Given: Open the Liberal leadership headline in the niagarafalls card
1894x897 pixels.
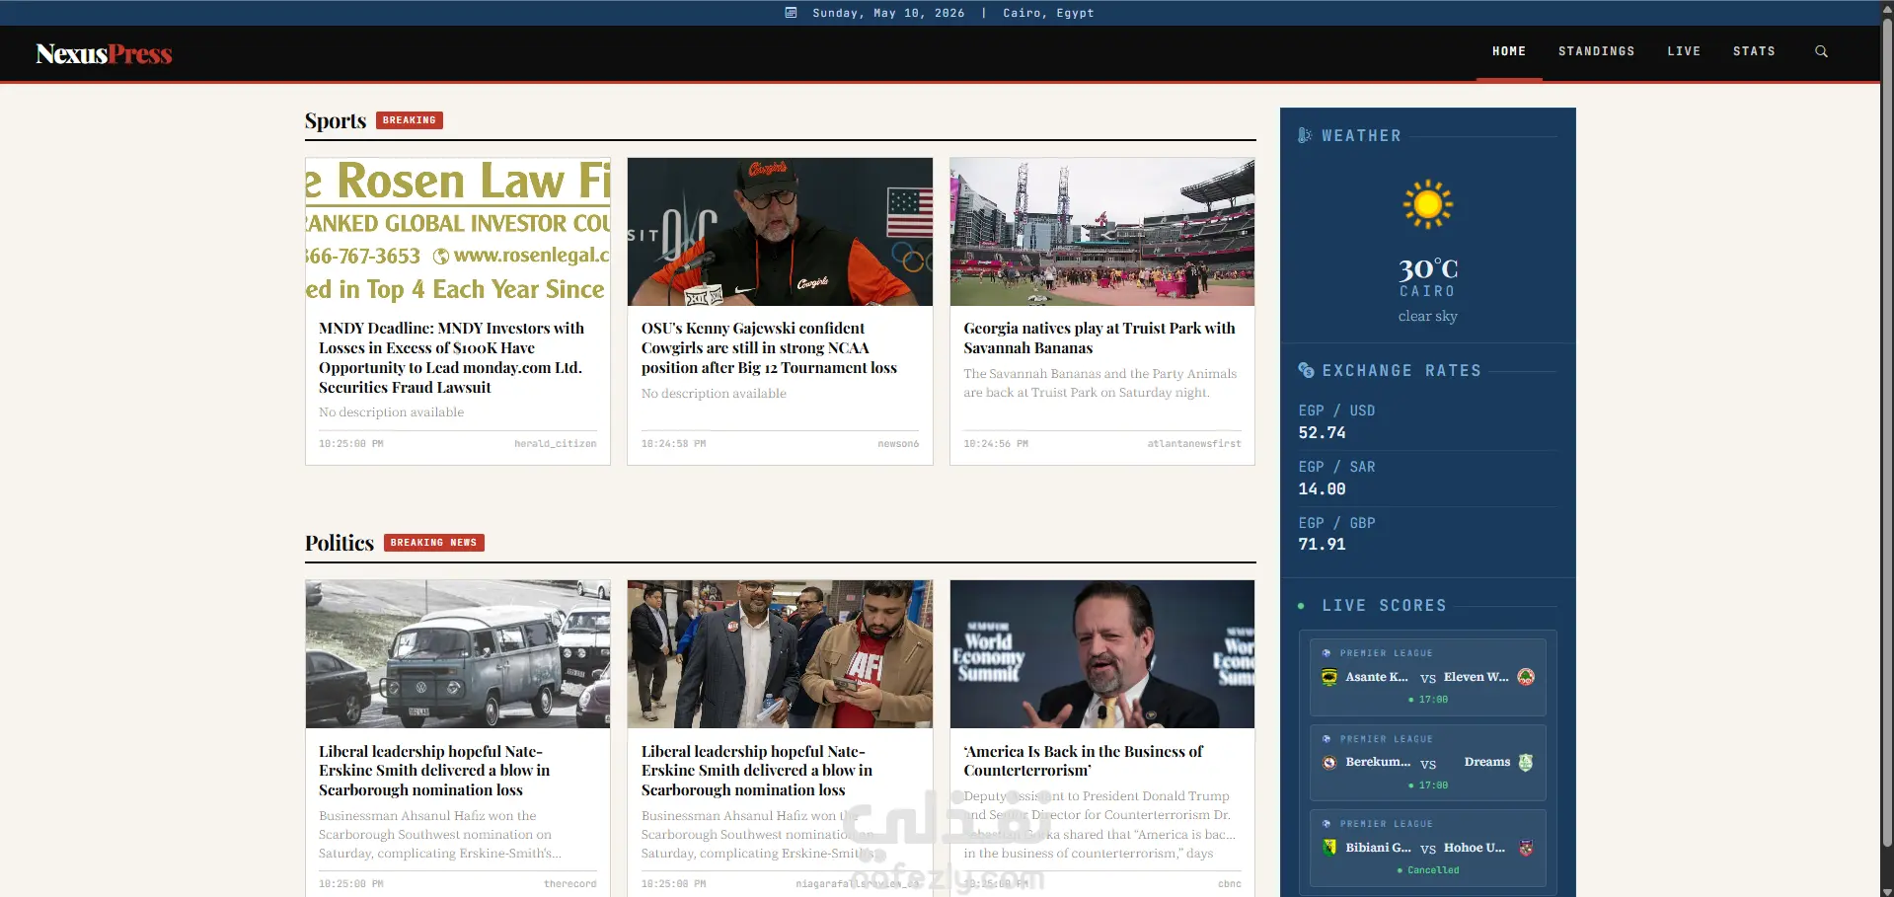Looking at the screenshot, I should [x=757, y=771].
